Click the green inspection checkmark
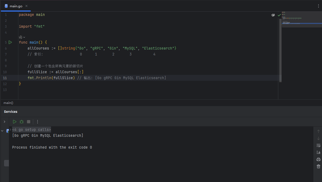This screenshot has width=322, height=182. [x=279, y=15]
